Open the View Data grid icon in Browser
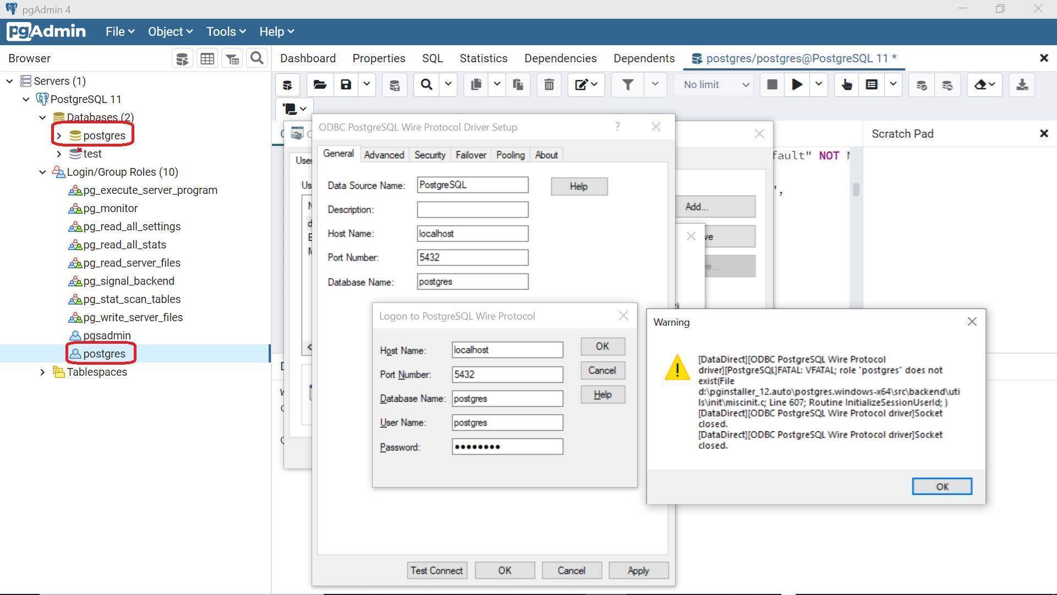 tap(208, 58)
